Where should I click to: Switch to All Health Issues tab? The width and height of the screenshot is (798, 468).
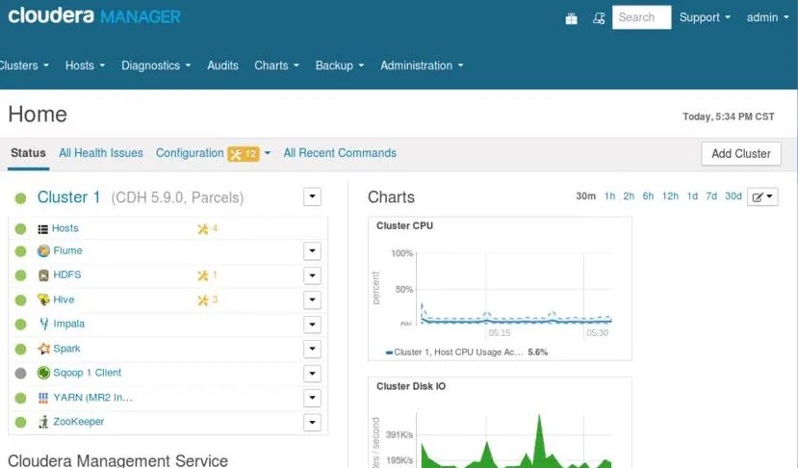point(101,153)
